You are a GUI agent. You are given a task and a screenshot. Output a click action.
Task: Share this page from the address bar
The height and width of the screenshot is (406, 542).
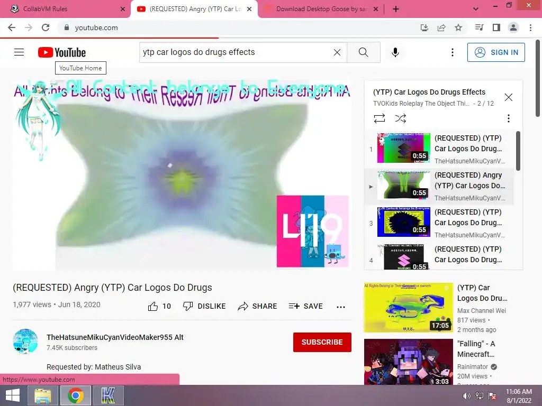(441, 27)
